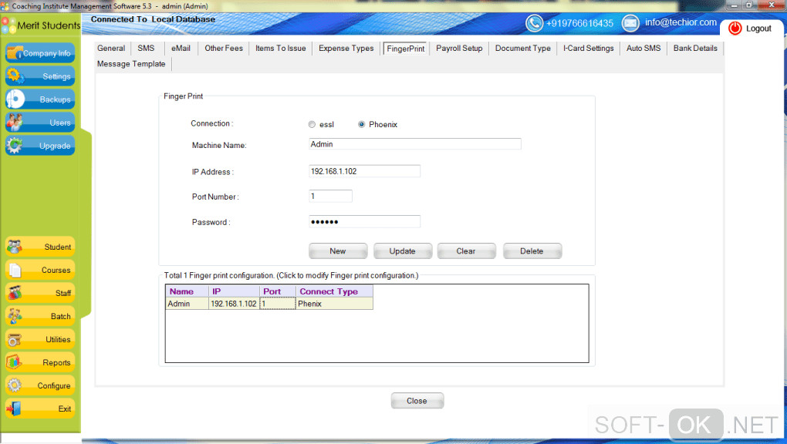
Task: Click the phone icon in header
Action: coord(534,23)
